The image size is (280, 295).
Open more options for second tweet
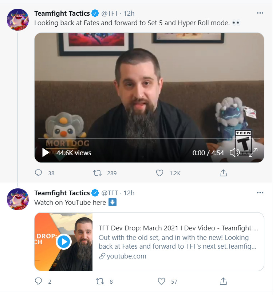pos(260,193)
